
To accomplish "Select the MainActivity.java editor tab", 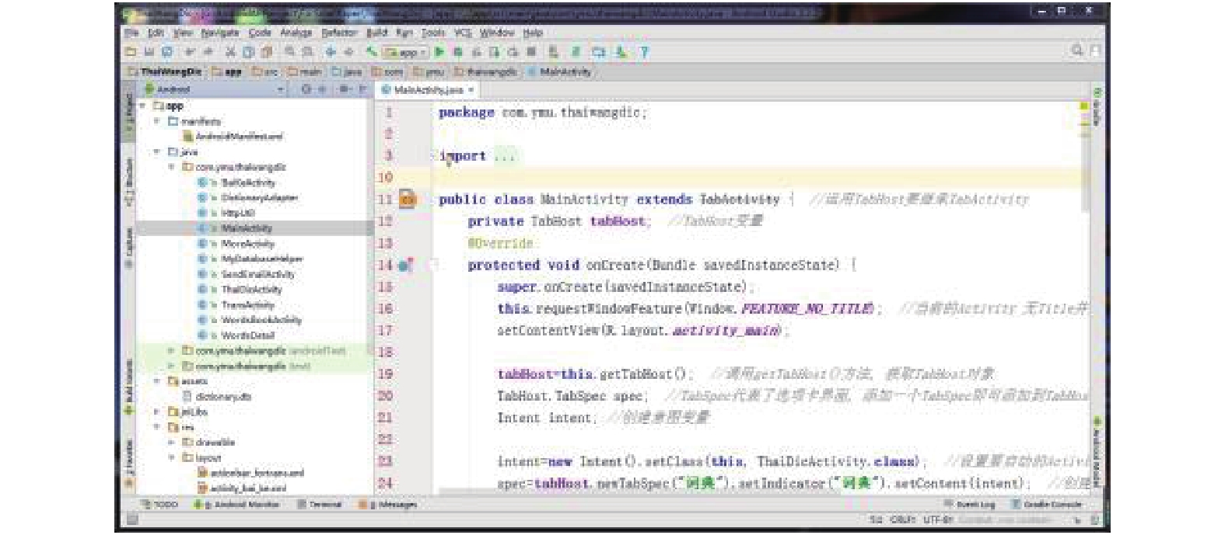I will (427, 90).
